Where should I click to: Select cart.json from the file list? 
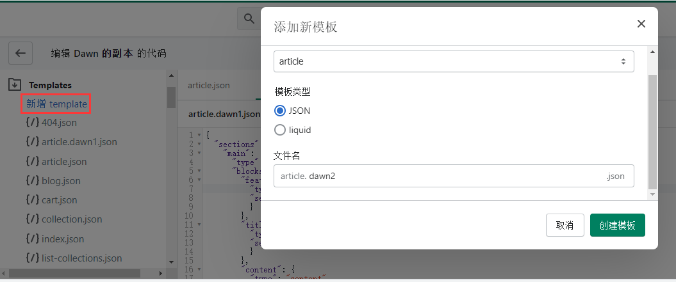tap(59, 200)
